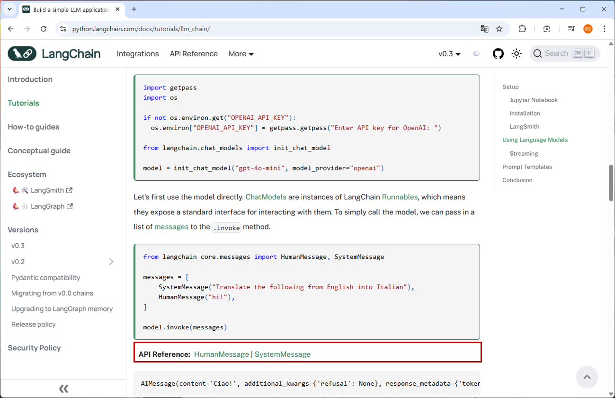
Task: Open the Versions sidebar section
Action: (23, 230)
